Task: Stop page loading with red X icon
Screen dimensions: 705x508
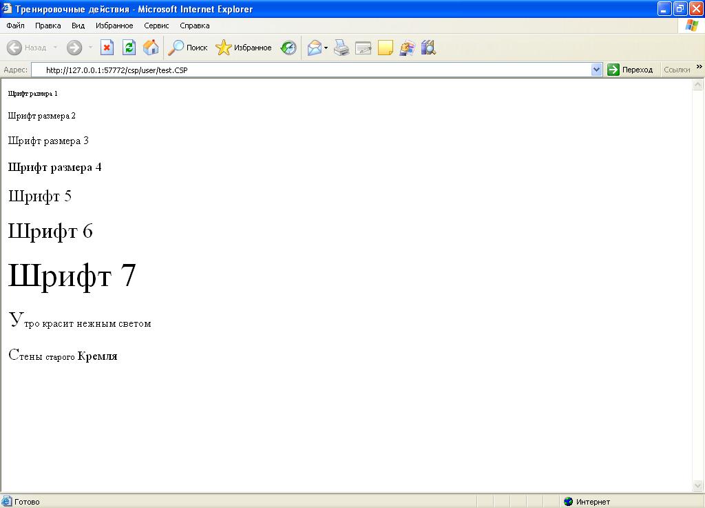Action: [x=107, y=48]
